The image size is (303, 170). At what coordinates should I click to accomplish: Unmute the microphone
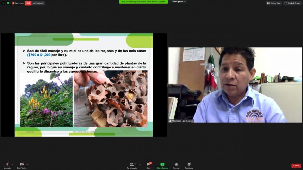coord(7,165)
